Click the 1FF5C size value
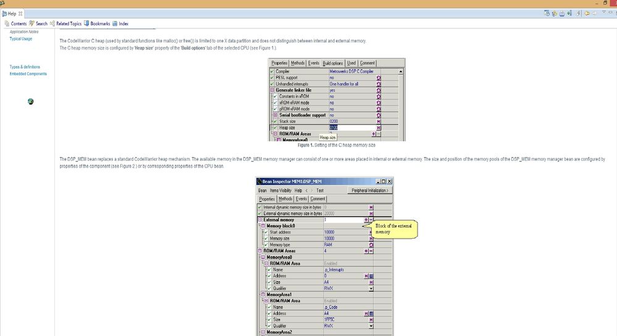 click(x=329, y=319)
